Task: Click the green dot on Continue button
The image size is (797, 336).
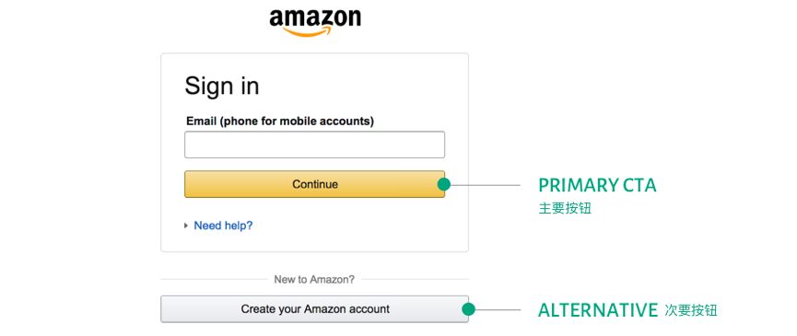Action: point(444,184)
